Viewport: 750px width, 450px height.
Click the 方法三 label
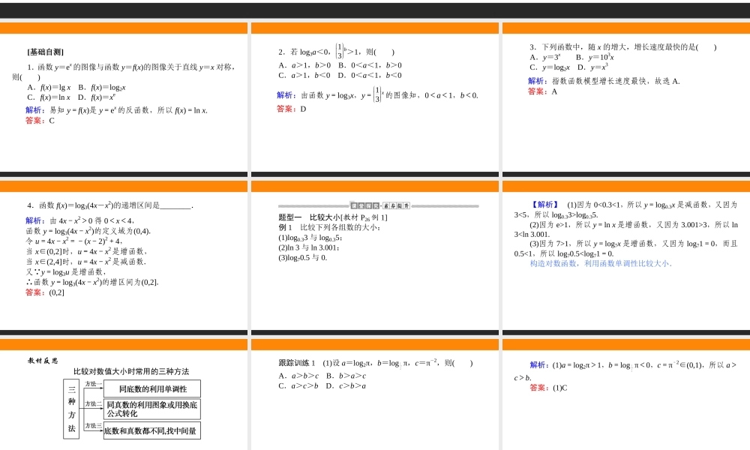click(93, 425)
